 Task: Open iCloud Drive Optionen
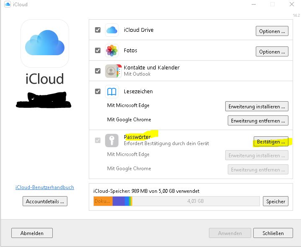click(x=272, y=31)
